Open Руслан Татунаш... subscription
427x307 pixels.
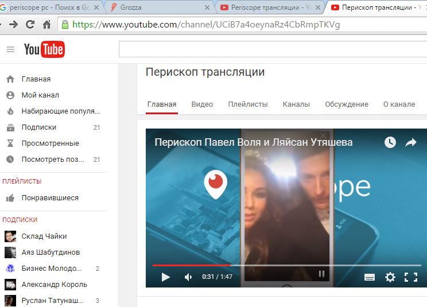point(53,301)
